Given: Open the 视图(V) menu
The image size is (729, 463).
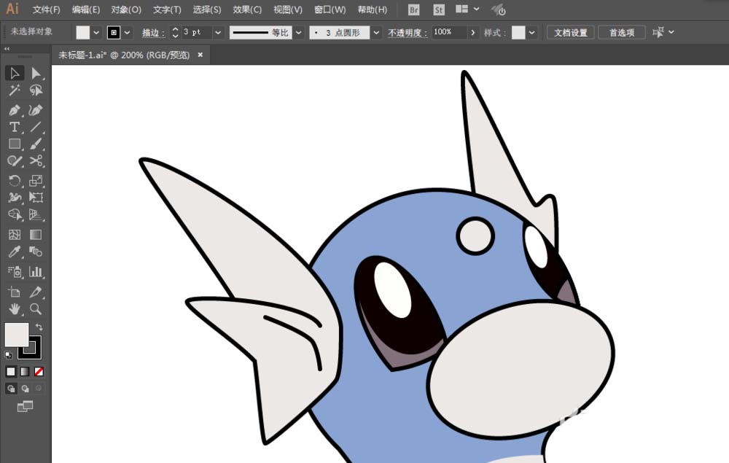Looking at the screenshot, I should 288,9.
